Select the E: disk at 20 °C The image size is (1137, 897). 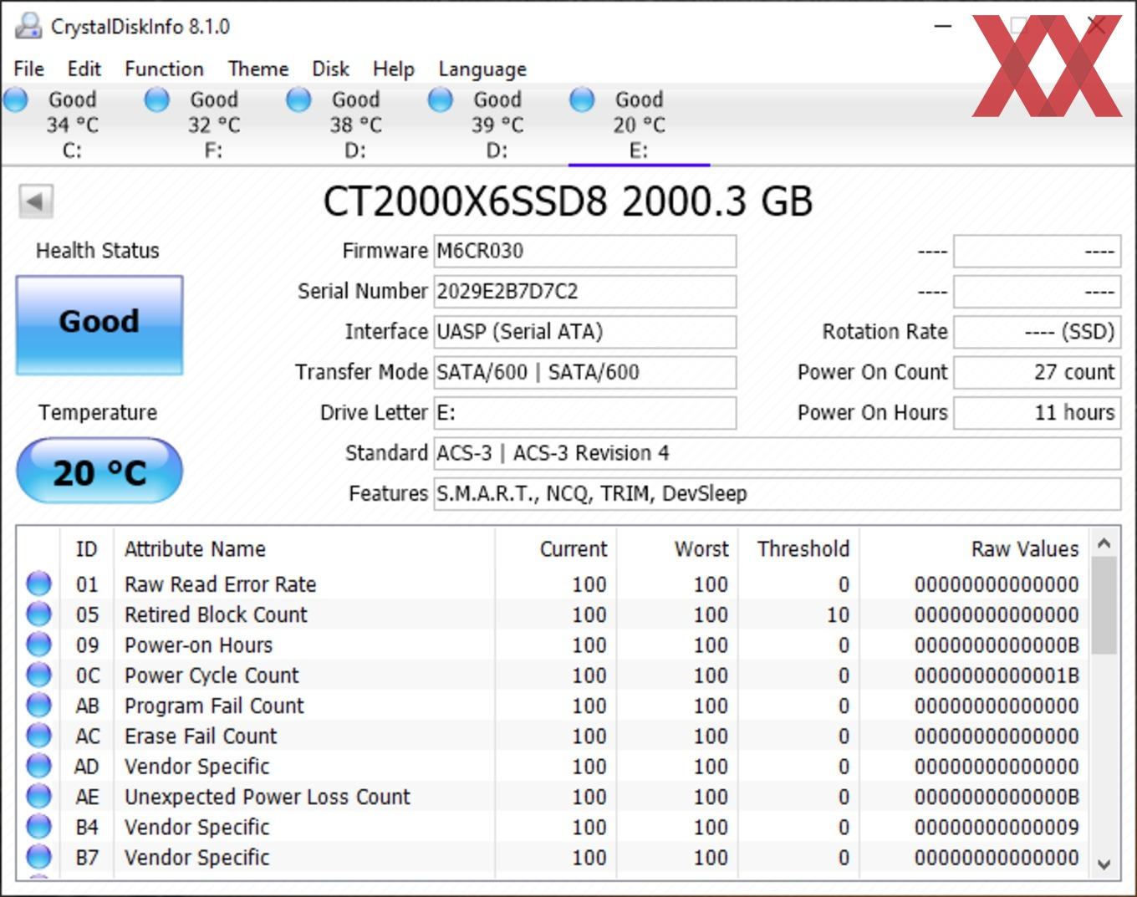pos(639,125)
